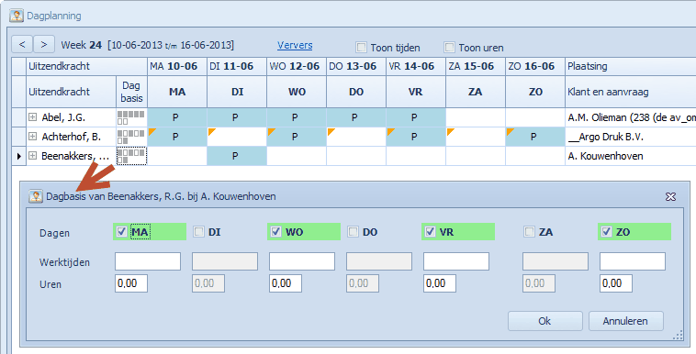Check the DI day checkbox
This screenshot has height=354, width=696.
(x=198, y=231)
